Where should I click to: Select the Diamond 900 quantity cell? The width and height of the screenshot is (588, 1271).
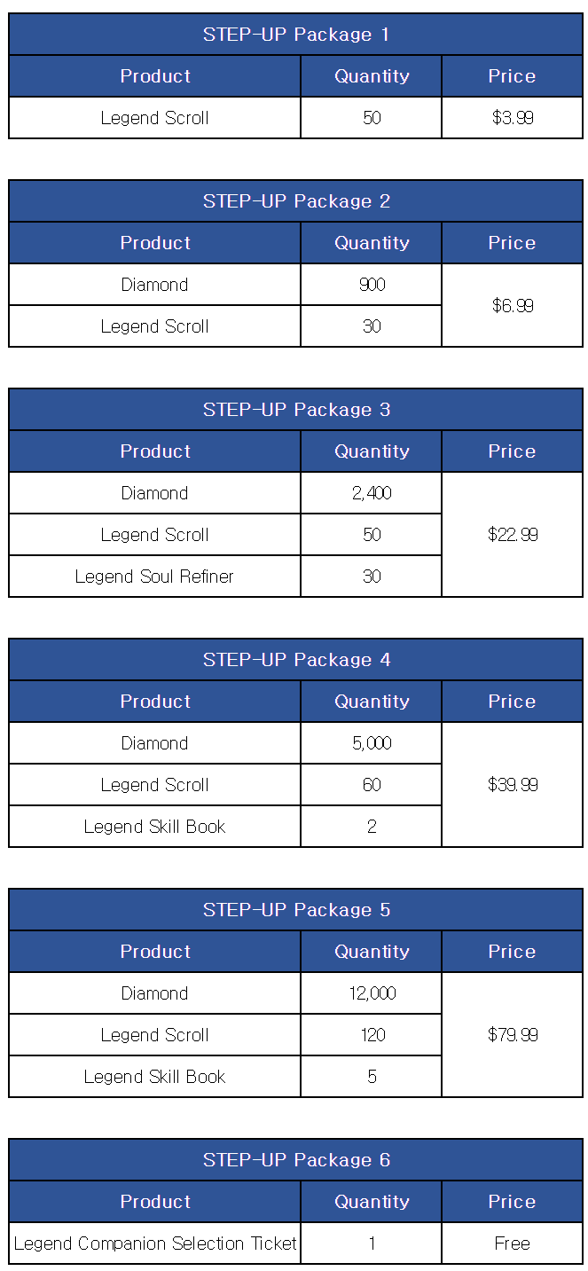(x=372, y=285)
